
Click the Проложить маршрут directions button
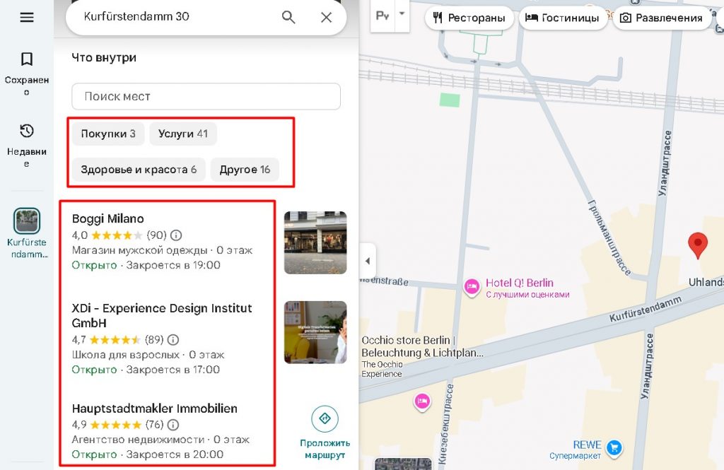point(325,433)
